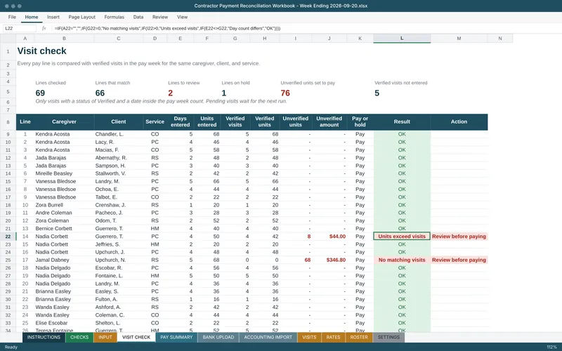This screenshot has height=351, width=562.
Task: Open the Data tab
Action: (138, 17)
